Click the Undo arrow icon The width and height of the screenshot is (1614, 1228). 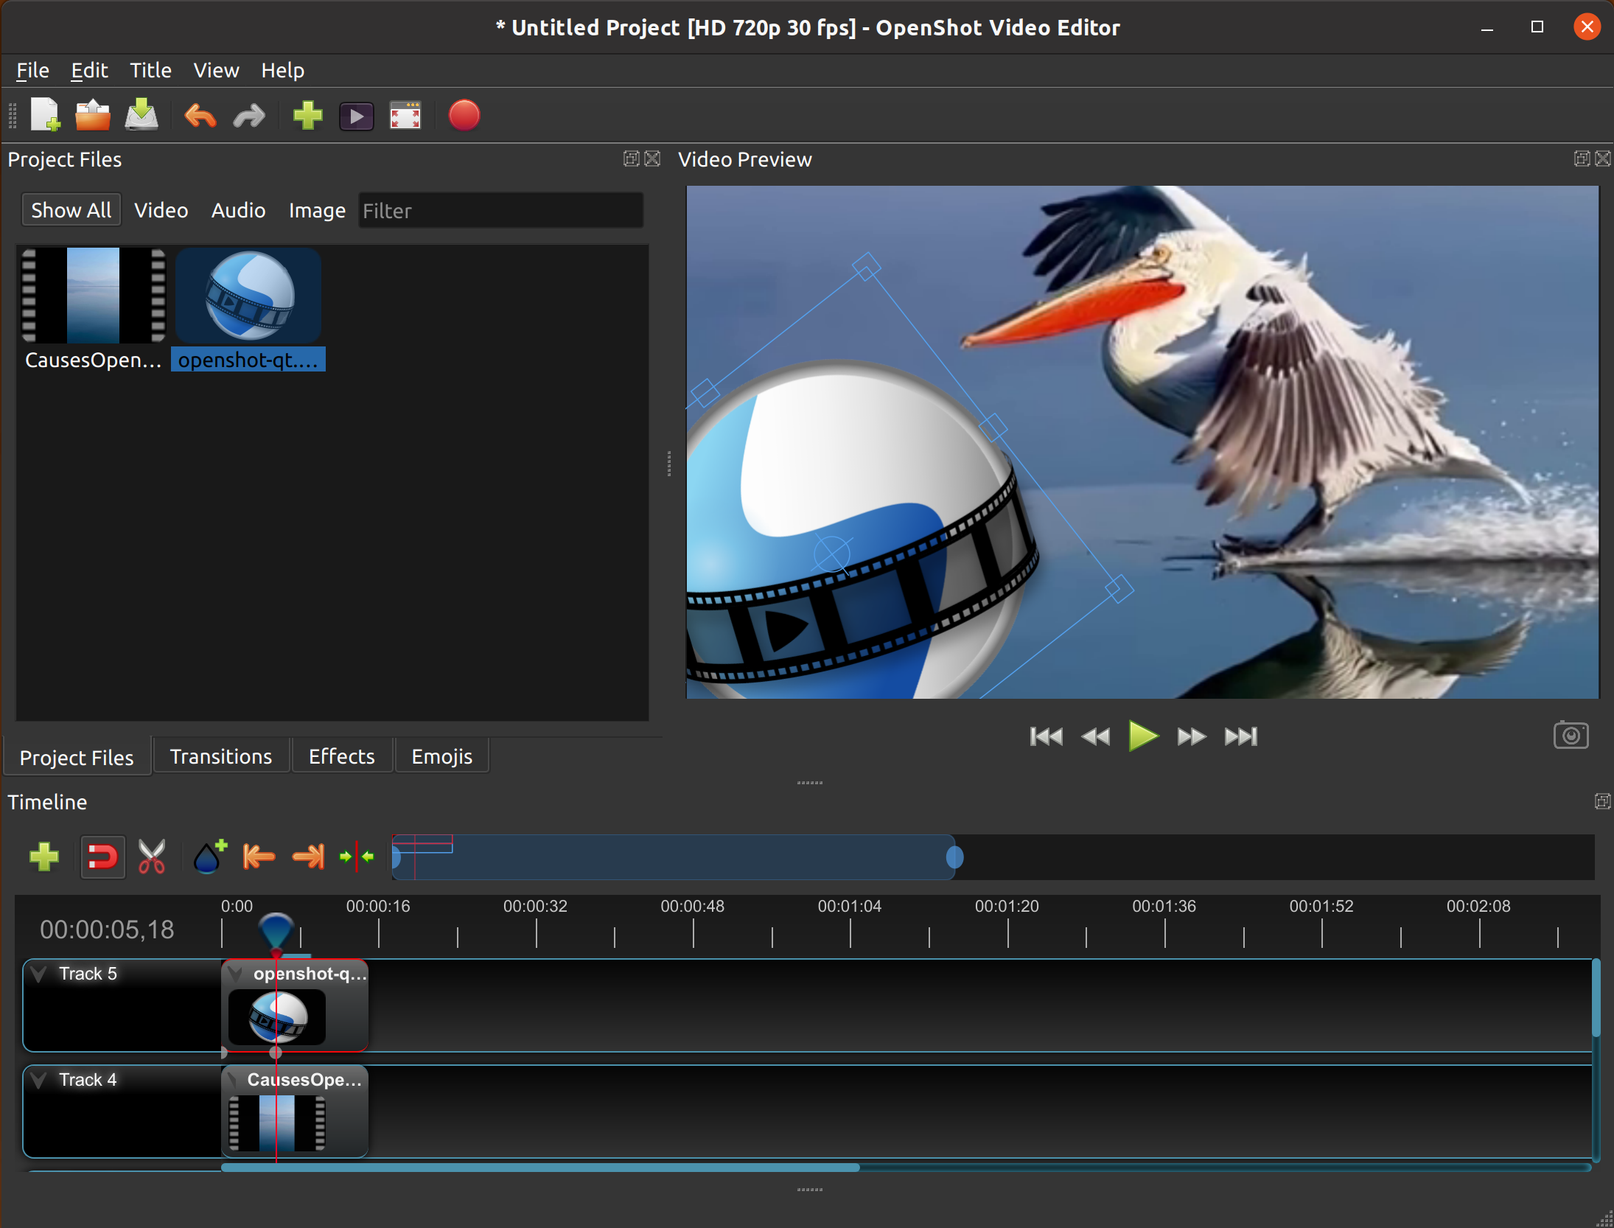point(200,116)
